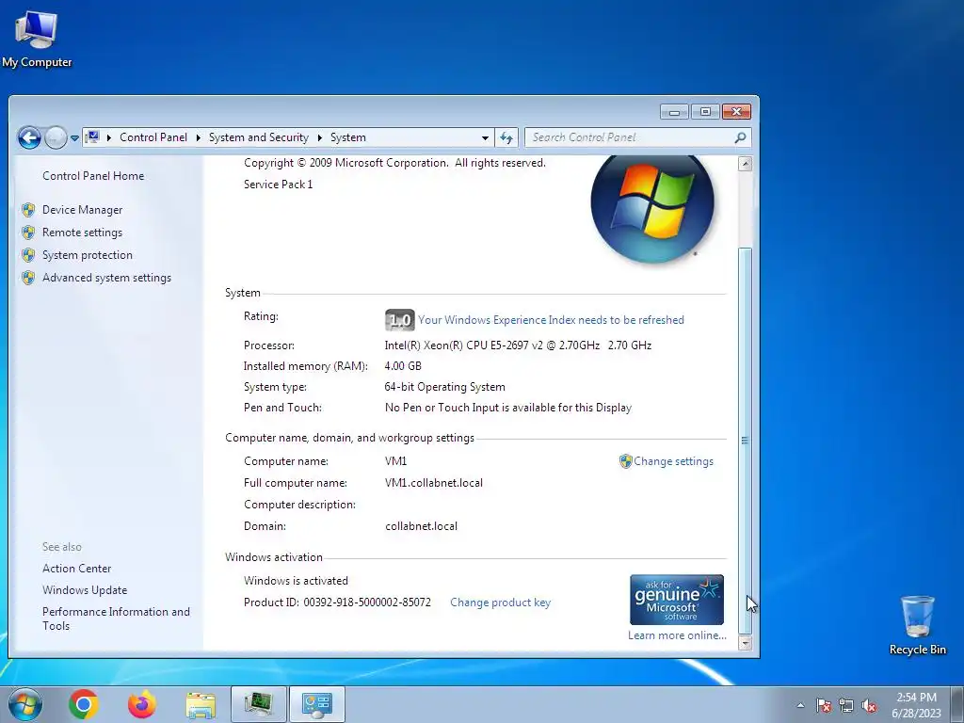
Task: Maximize the System window
Action: pos(705,112)
